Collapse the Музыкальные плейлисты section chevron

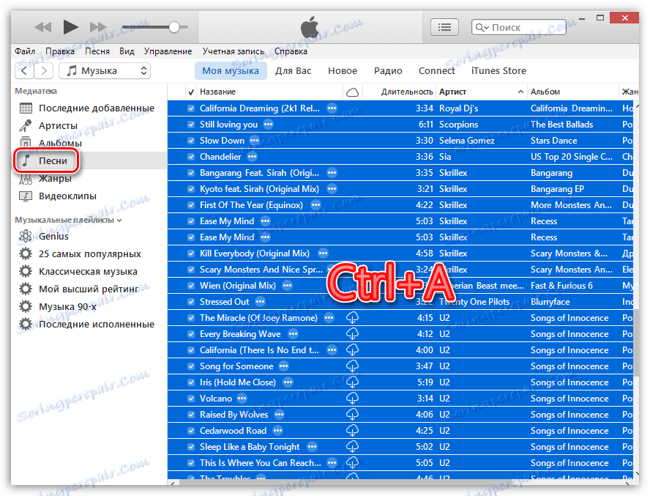click(119, 221)
